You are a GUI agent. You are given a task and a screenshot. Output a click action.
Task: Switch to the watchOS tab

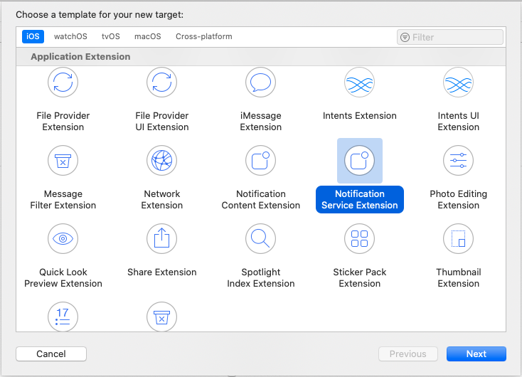tap(70, 37)
